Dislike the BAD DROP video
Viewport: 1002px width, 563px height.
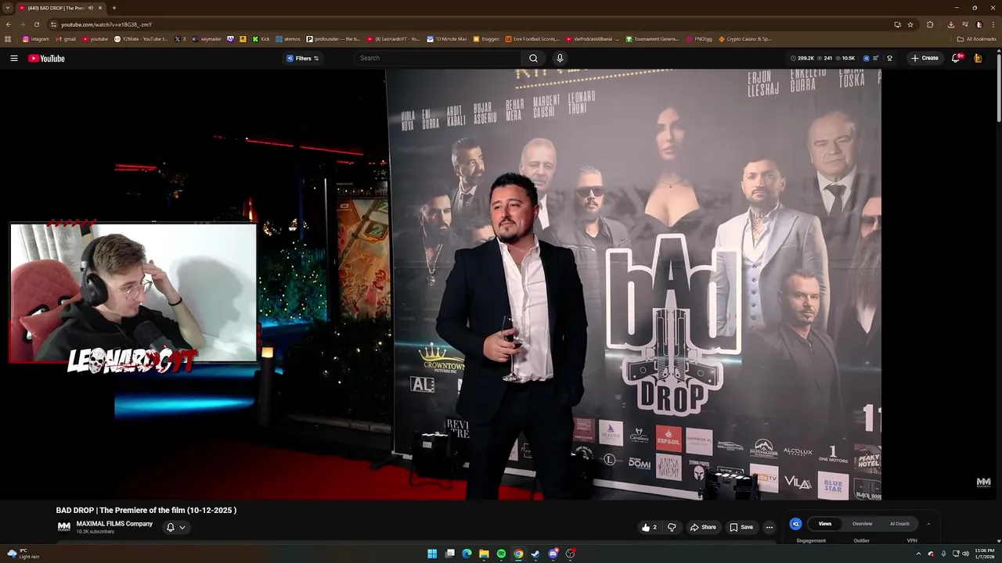[x=672, y=527]
